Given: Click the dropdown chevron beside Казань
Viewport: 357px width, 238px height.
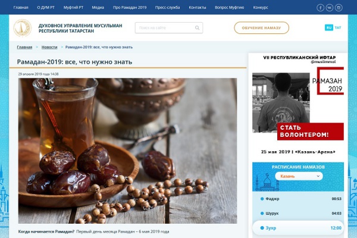Looking at the screenshot, I should tap(318, 176).
